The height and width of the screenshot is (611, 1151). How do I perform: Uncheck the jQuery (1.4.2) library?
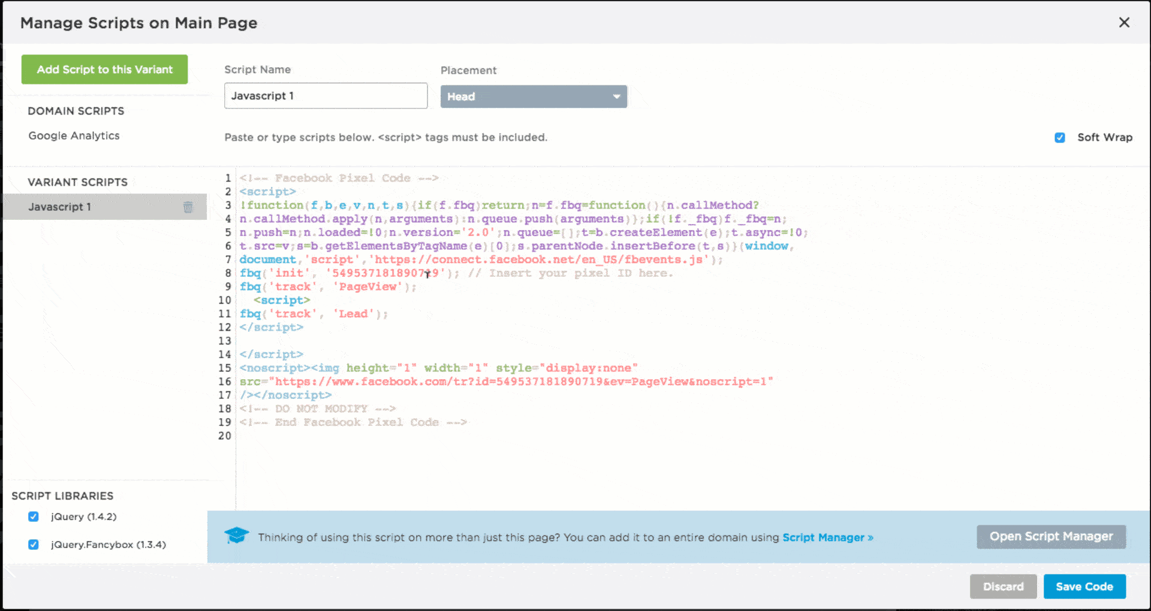point(34,516)
